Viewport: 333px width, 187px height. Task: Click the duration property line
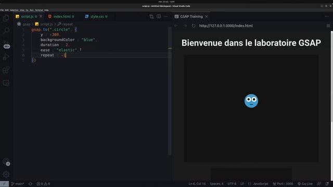(x=55, y=45)
